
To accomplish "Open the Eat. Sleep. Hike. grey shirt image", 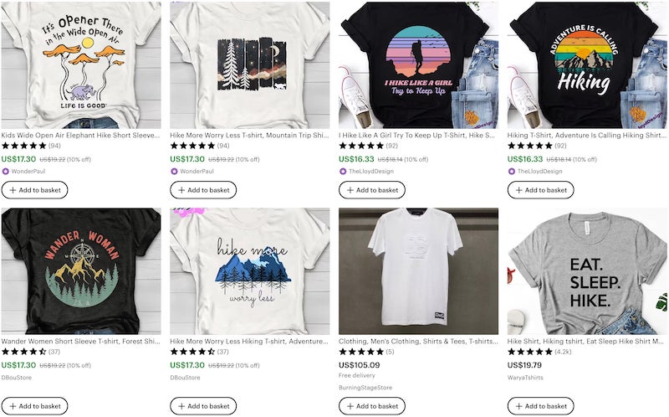I will 587,271.
